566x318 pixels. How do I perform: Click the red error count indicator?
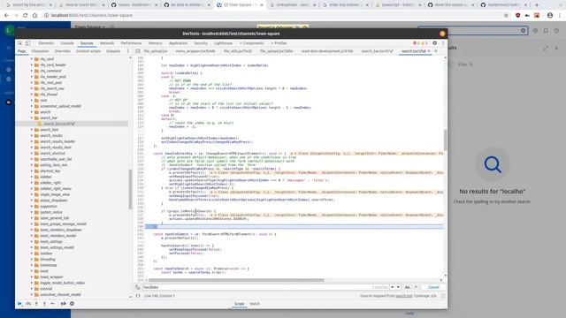(417, 43)
